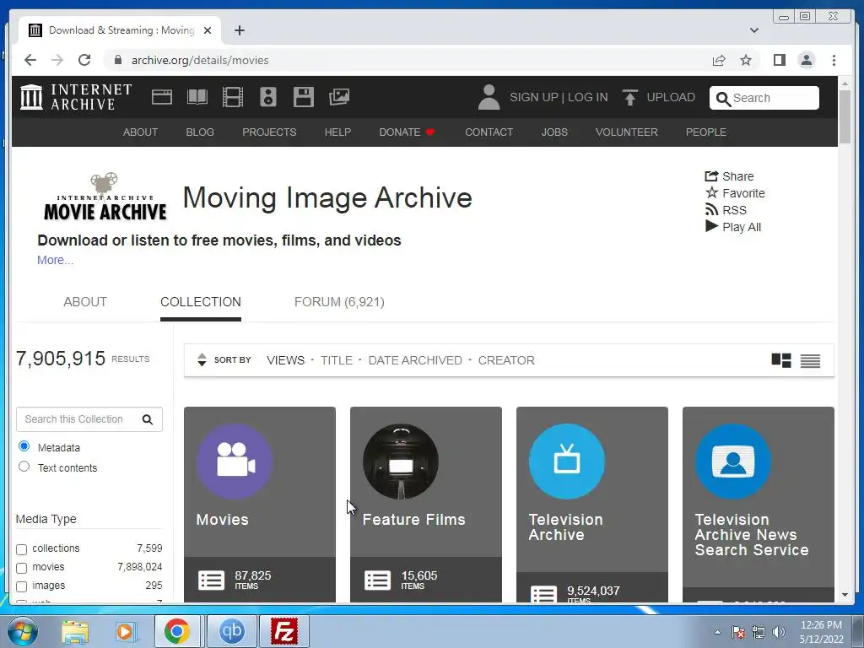Click the RSS feed icon
This screenshot has height=648, width=864.
pyautogui.click(x=711, y=210)
